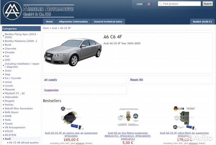216x145 pixels.
Task: Select the GMC category
Action: [x=7, y=60]
